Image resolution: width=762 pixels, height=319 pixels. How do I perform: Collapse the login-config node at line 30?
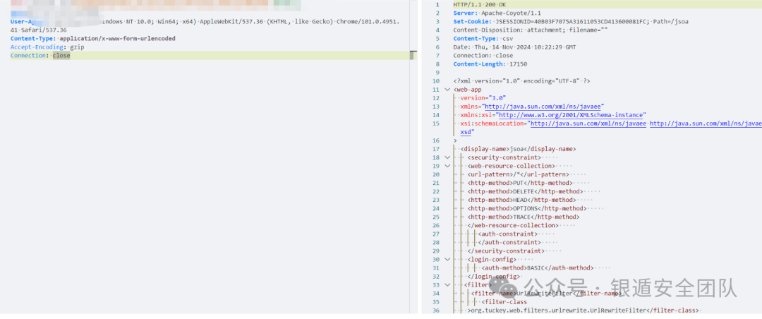click(x=447, y=260)
